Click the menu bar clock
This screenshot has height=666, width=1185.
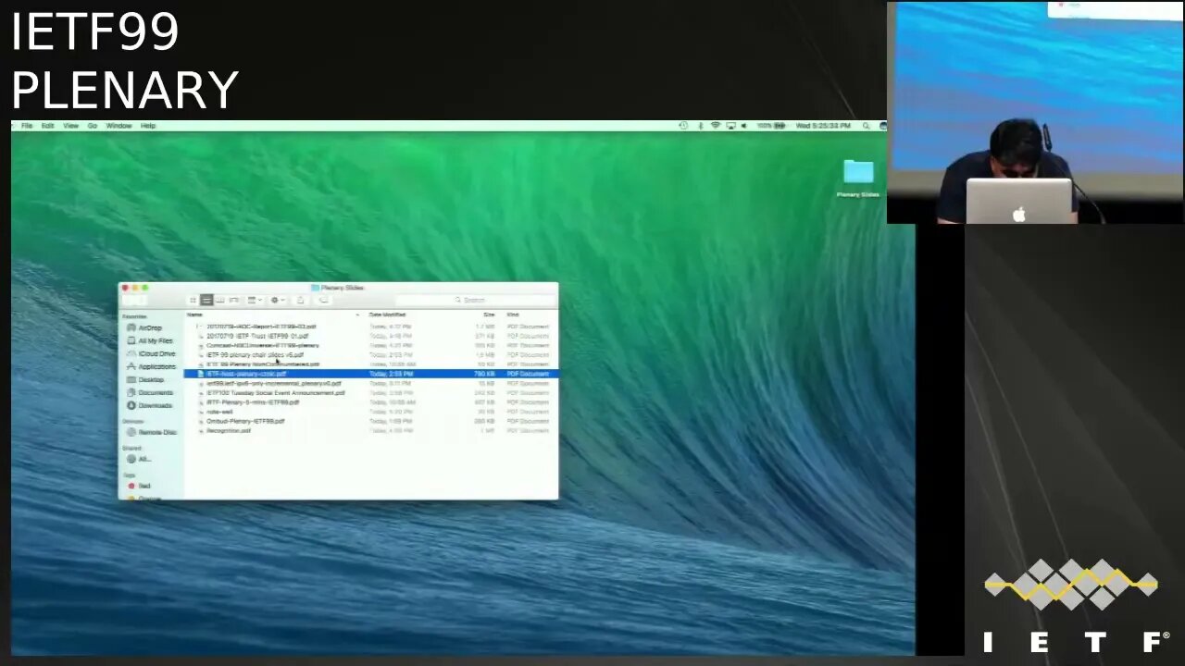(x=823, y=126)
